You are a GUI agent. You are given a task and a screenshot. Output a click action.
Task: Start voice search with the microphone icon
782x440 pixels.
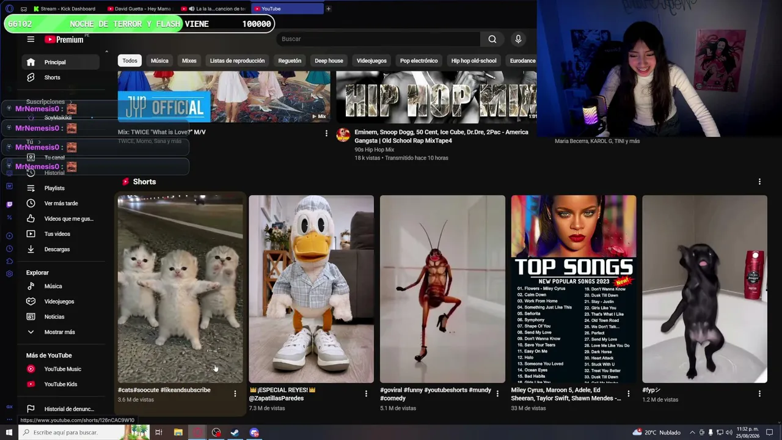coord(518,39)
